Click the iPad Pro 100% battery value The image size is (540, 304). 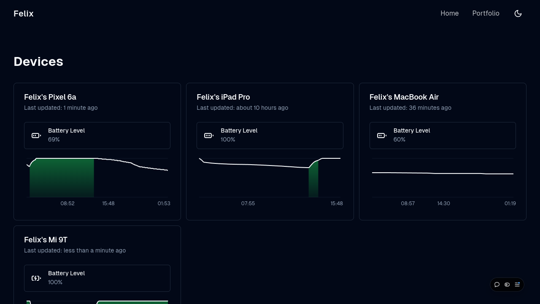(228, 139)
